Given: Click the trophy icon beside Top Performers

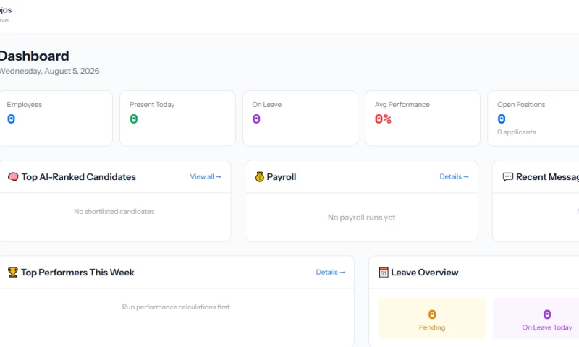Looking at the screenshot, I should [x=12, y=273].
